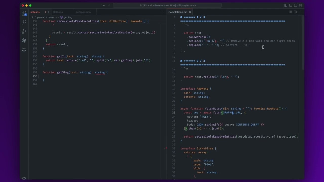Open the preview-to-side icon beside Completions.md
324x182 pixels.
coord(290,12)
